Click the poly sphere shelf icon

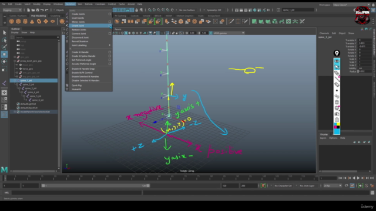pos(11,21)
